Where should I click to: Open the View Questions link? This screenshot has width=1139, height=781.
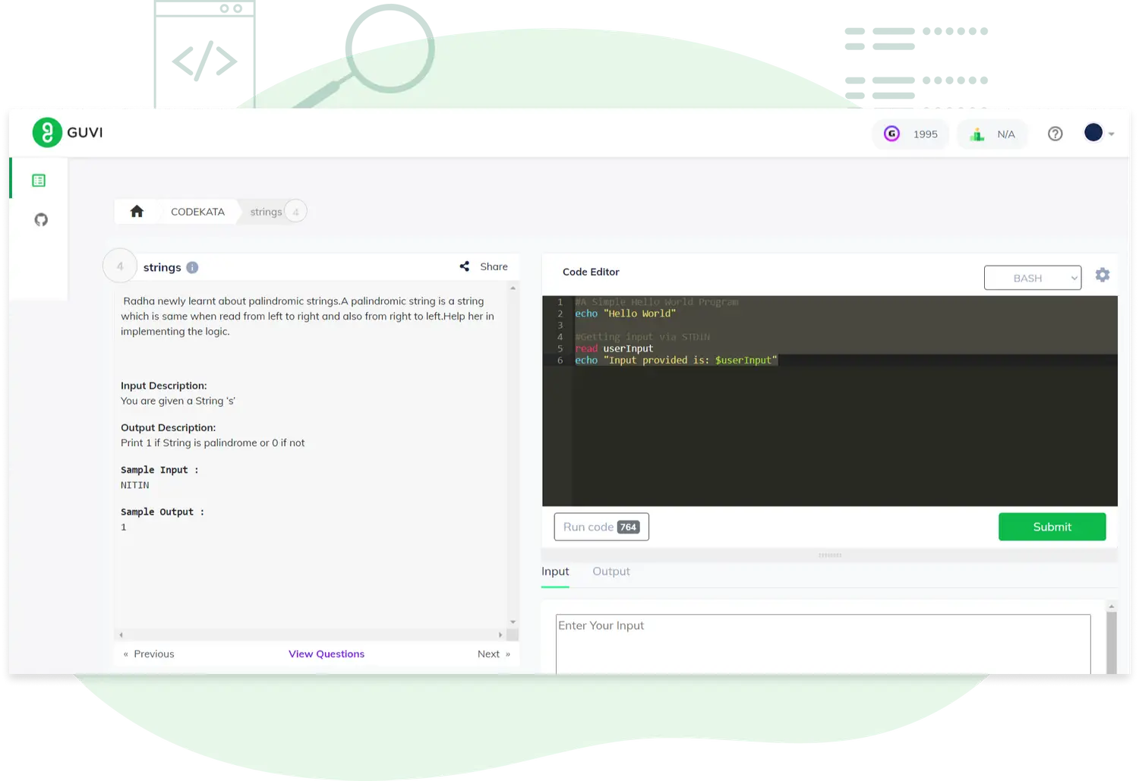(327, 653)
